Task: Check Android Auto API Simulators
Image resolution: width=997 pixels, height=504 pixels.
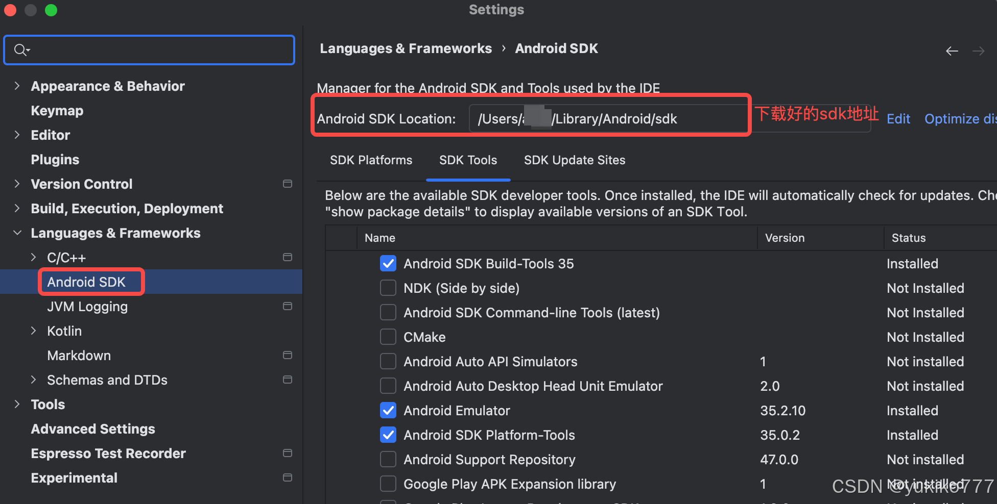Action: 388,361
